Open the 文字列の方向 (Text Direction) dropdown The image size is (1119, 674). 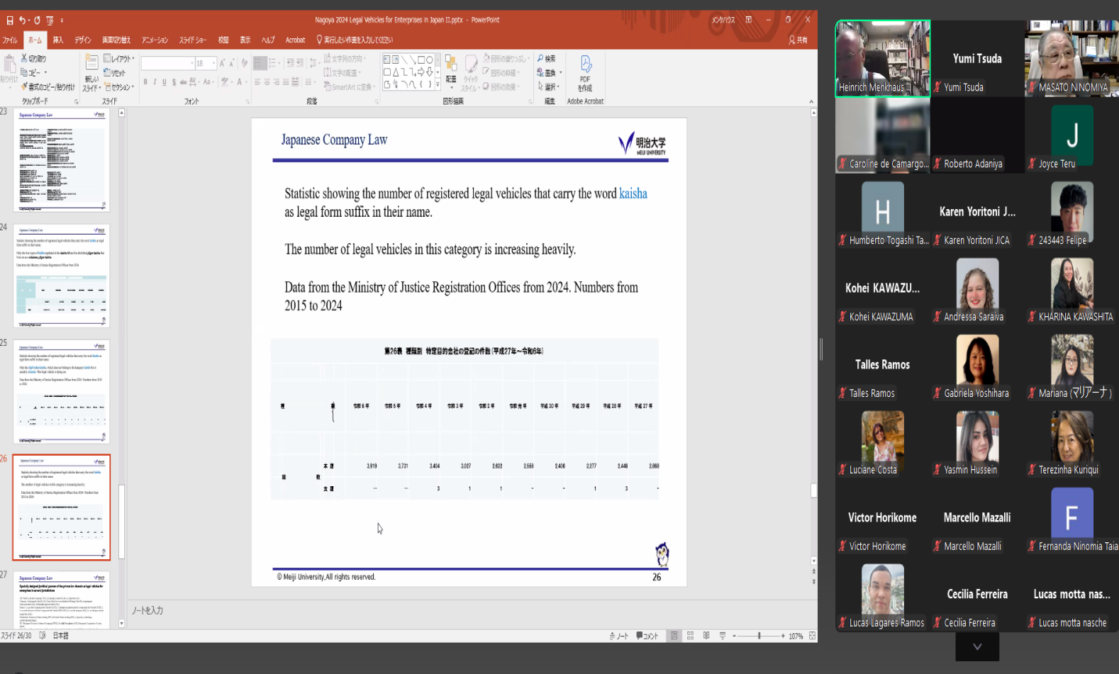tap(345, 59)
